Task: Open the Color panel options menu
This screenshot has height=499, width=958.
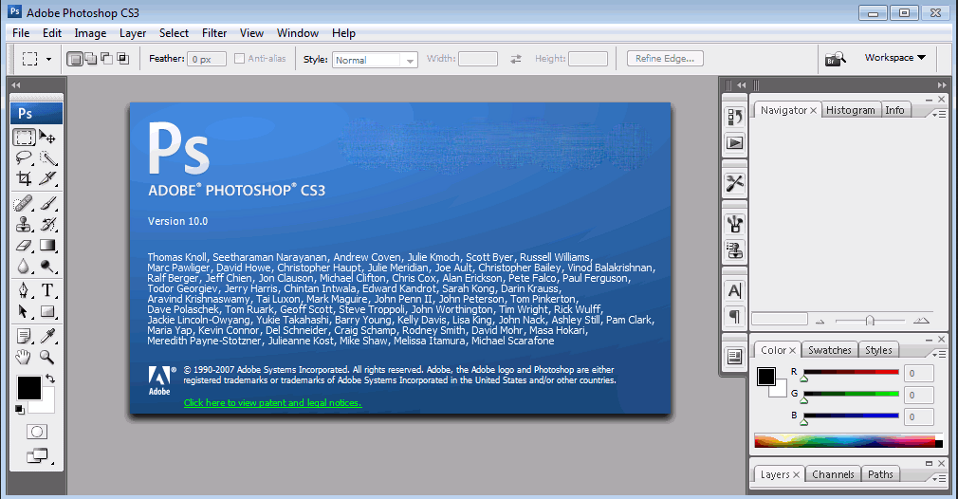Action: point(939,354)
